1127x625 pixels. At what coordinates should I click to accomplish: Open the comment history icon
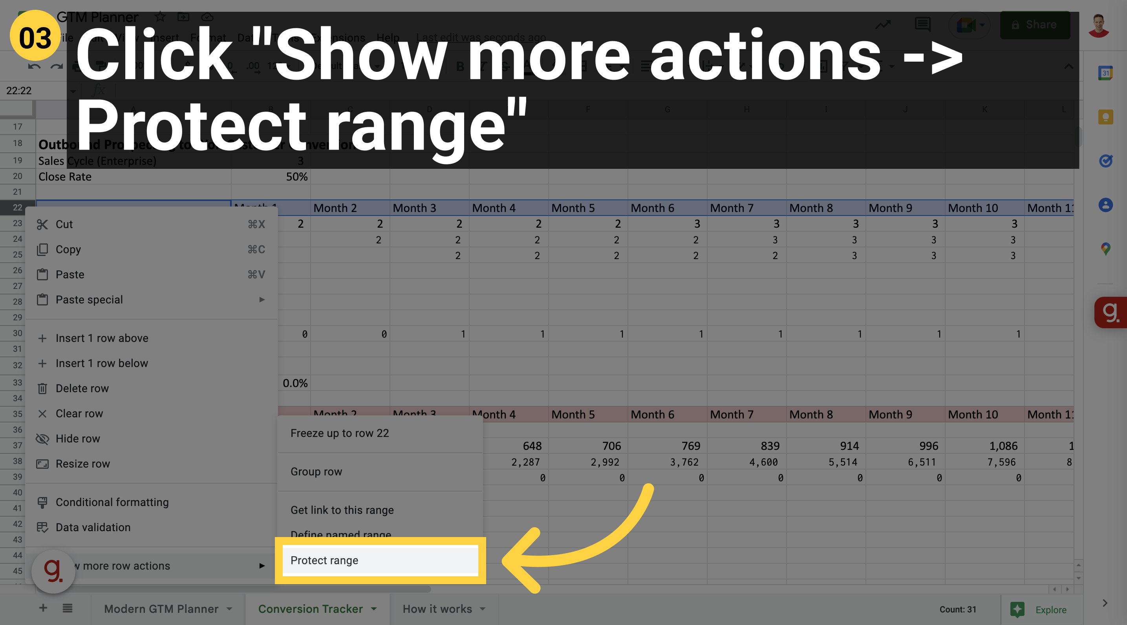[923, 25]
